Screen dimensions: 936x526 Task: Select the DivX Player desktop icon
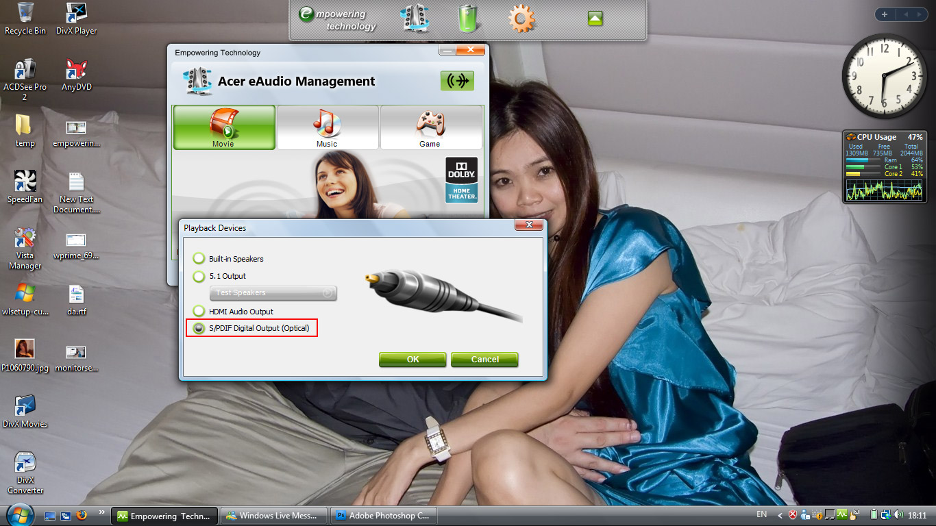76,18
